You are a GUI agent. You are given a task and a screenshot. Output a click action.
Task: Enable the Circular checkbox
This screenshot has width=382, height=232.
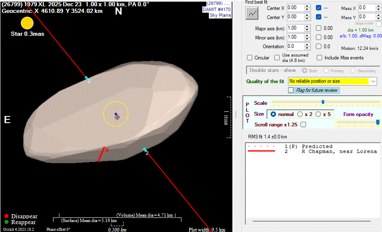[x=250, y=58]
